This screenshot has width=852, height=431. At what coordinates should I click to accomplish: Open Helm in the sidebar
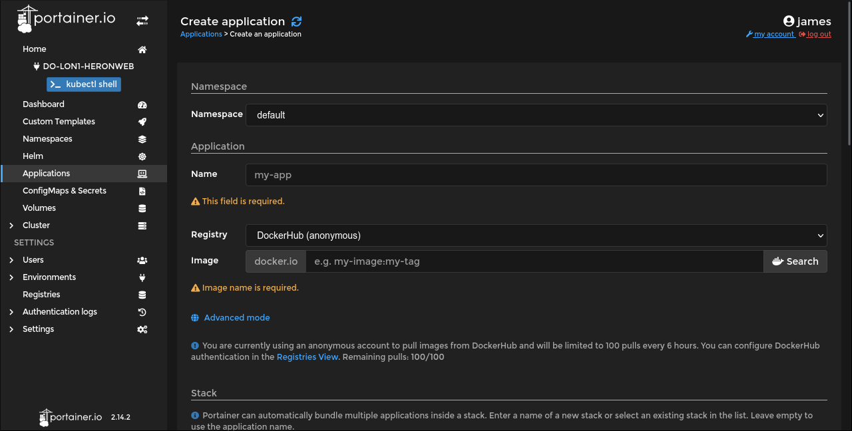[x=33, y=156]
